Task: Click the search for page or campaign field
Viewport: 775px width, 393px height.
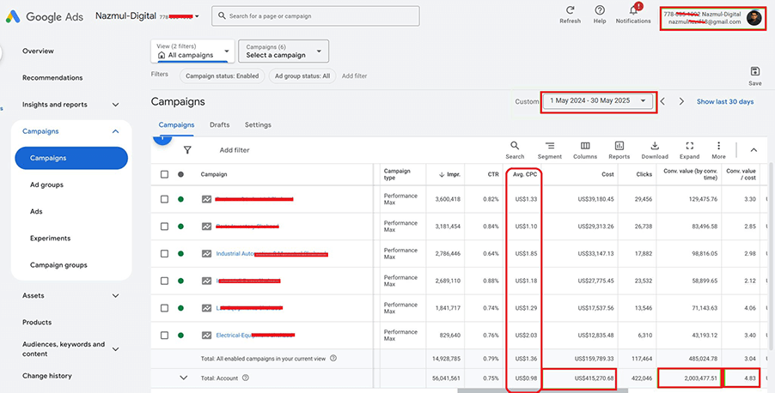Action: [316, 15]
